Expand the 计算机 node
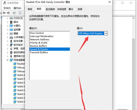The width and height of the screenshot is (137, 110). (7, 26)
